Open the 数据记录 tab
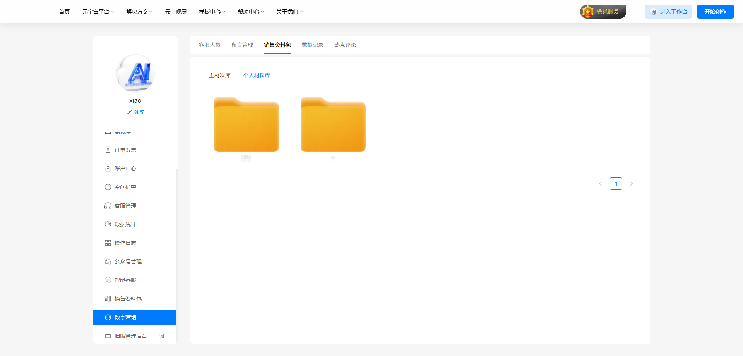The height and width of the screenshot is (356, 743). point(312,45)
